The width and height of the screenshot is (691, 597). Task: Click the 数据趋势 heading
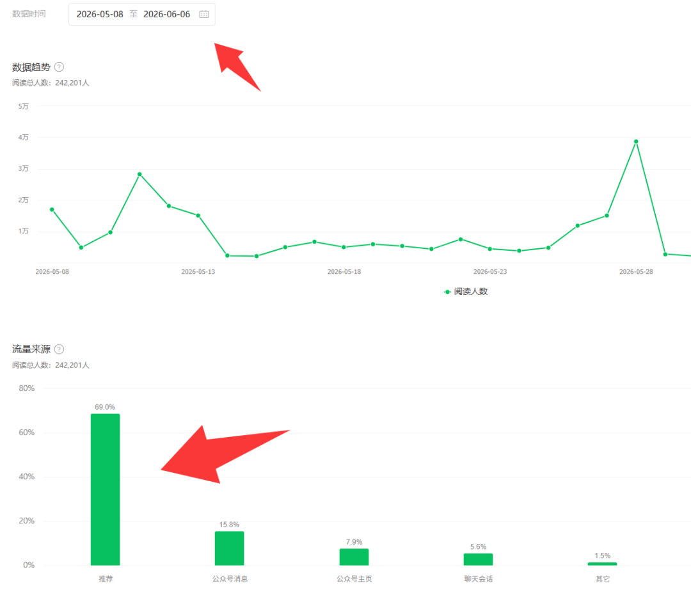[31, 67]
